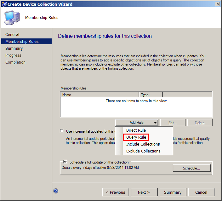The width and height of the screenshot is (222, 201).
Task: Enable incremental updates checkbox
Action: (62, 131)
